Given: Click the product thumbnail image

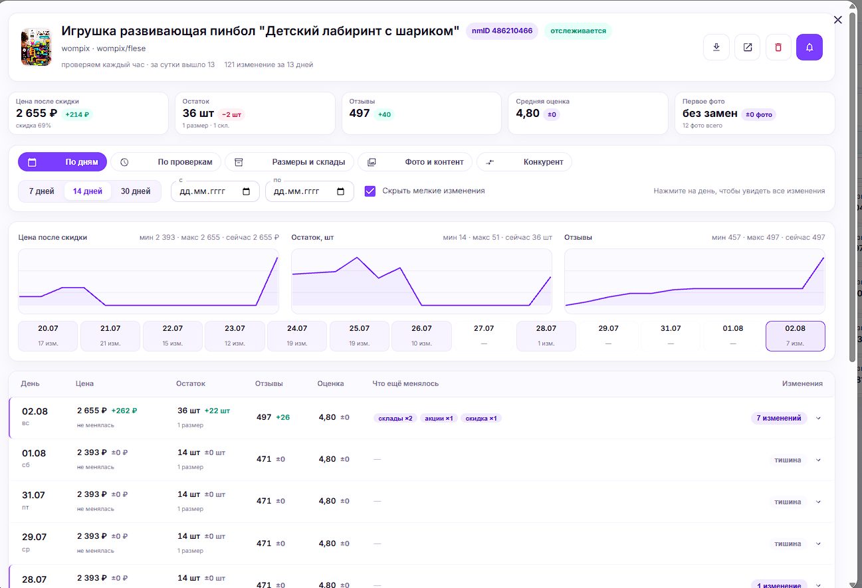Looking at the screenshot, I should coord(36,47).
